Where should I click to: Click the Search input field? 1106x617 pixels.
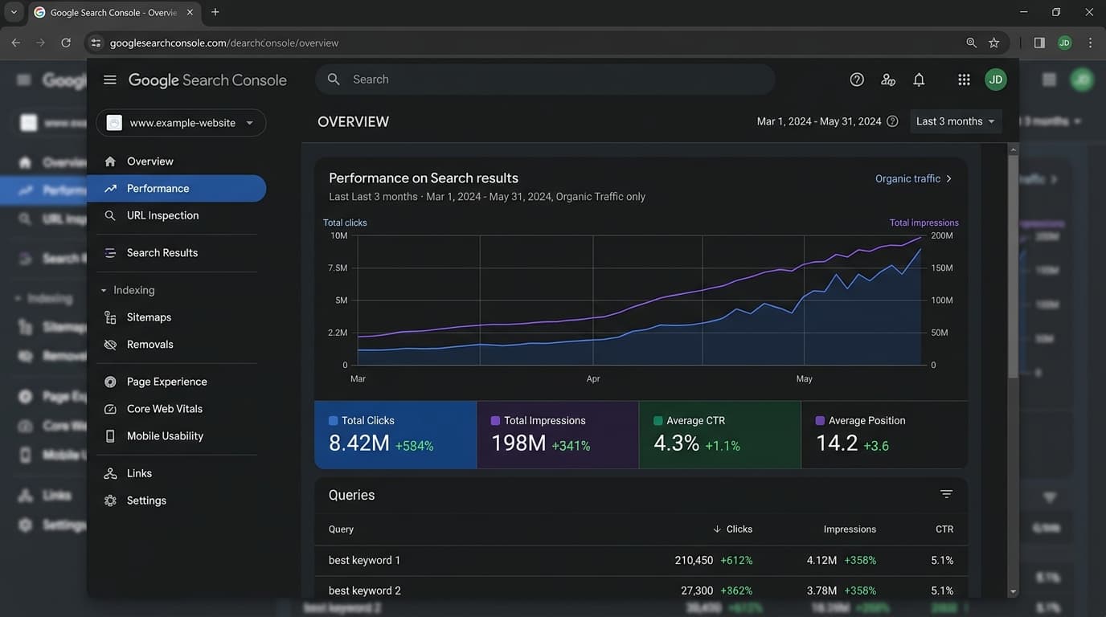545,80
